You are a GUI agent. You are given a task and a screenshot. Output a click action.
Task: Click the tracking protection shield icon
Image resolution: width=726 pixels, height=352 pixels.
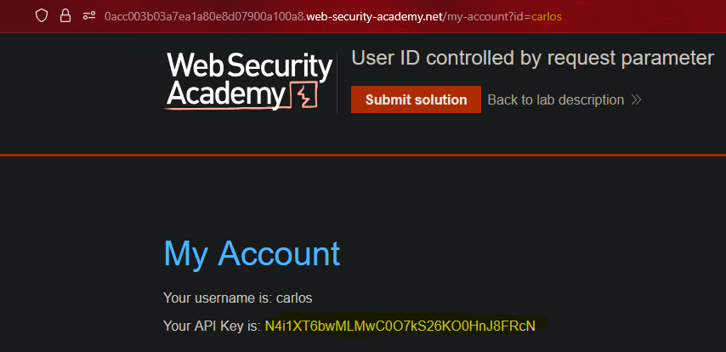pyautogui.click(x=42, y=16)
